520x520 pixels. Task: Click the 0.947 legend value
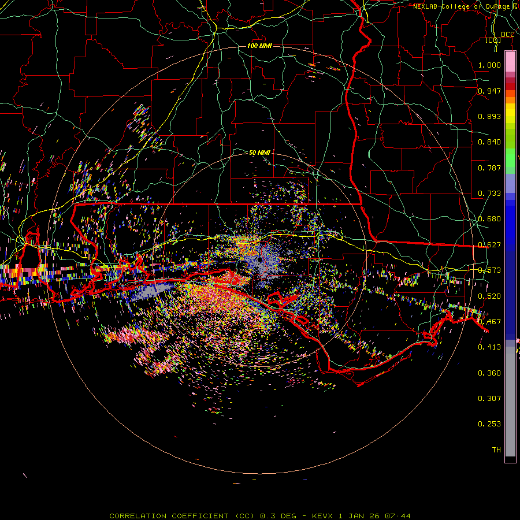coord(489,91)
